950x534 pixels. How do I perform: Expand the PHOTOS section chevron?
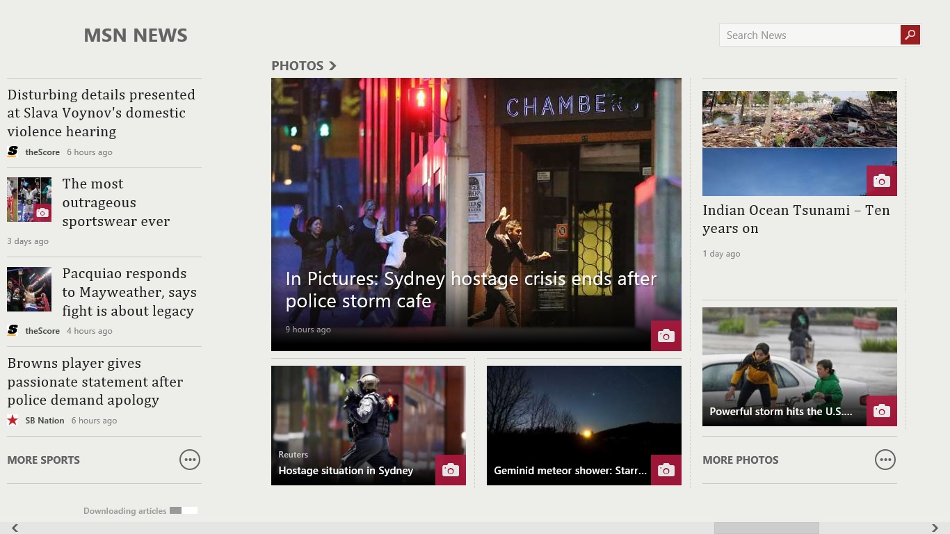tap(332, 65)
